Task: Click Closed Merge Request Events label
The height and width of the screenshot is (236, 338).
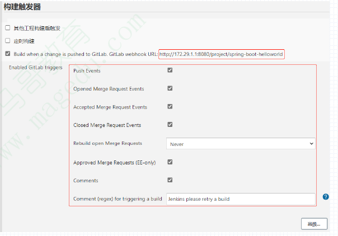Action: pos(107,125)
